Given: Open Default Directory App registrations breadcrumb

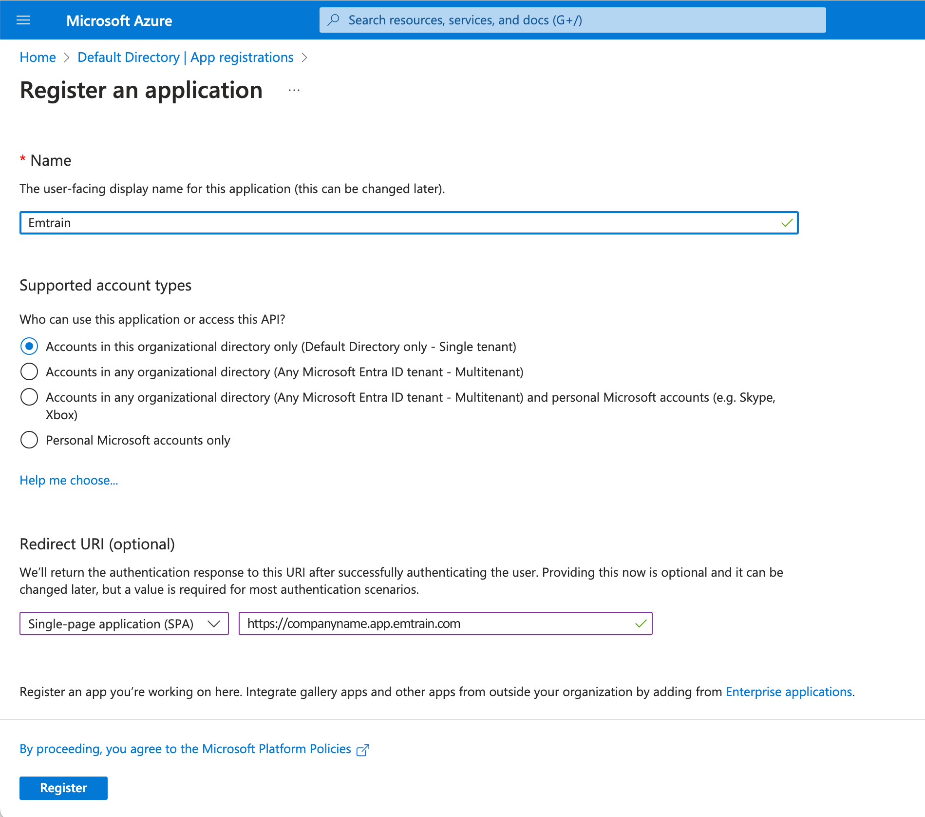Looking at the screenshot, I should click(185, 57).
